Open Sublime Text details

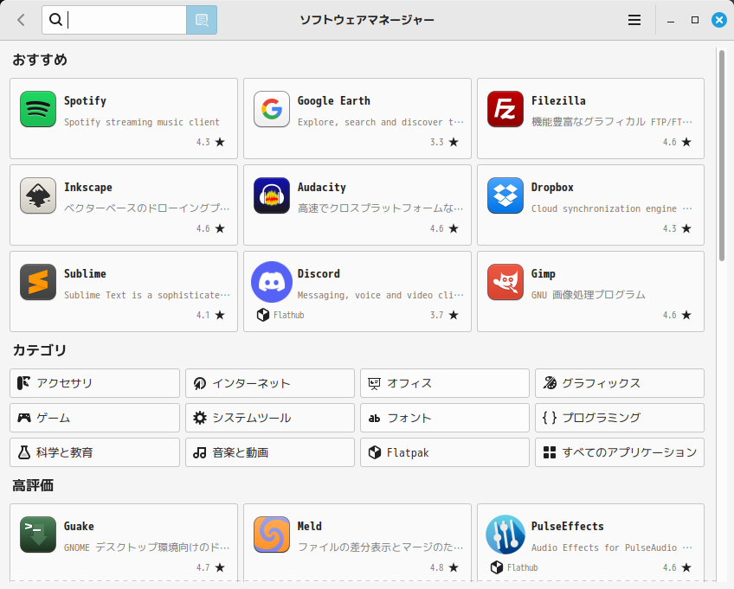pyautogui.click(x=122, y=291)
